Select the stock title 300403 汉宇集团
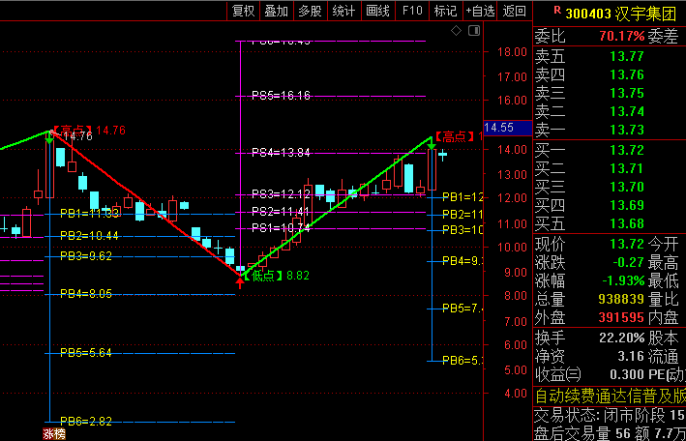This screenshot has width=686, height=441. [x=621, y=14]
